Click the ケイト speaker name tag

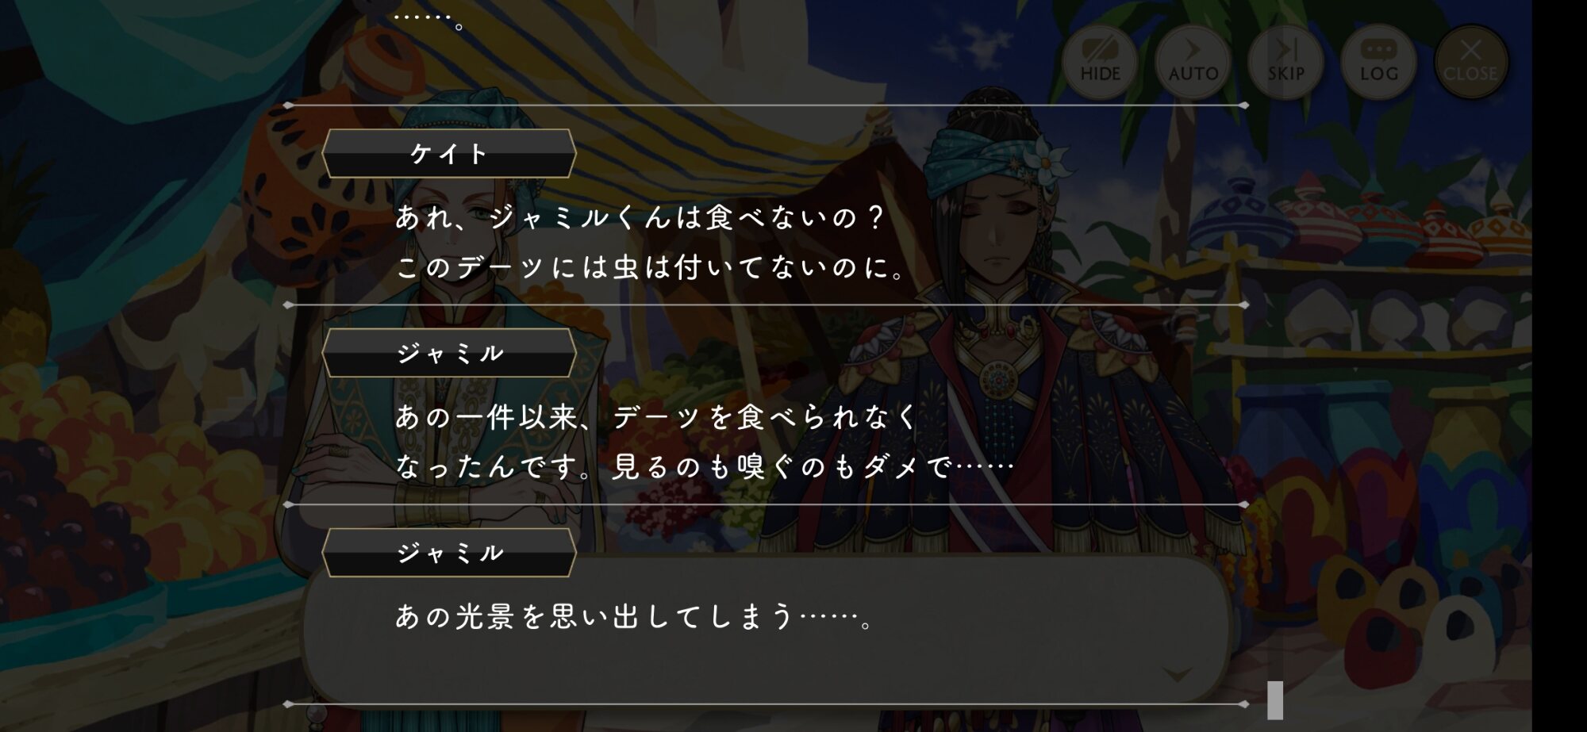[x=449, y=153]
